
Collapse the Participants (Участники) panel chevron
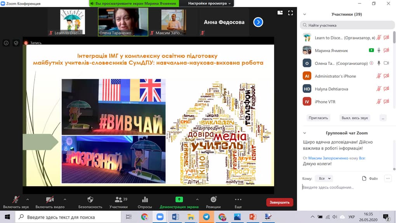pos(305,14)
